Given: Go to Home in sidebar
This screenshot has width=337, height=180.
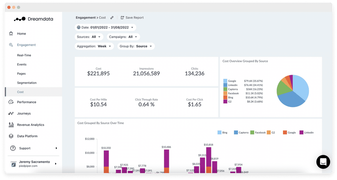Looking at the screenshot, I should (21, 33).
